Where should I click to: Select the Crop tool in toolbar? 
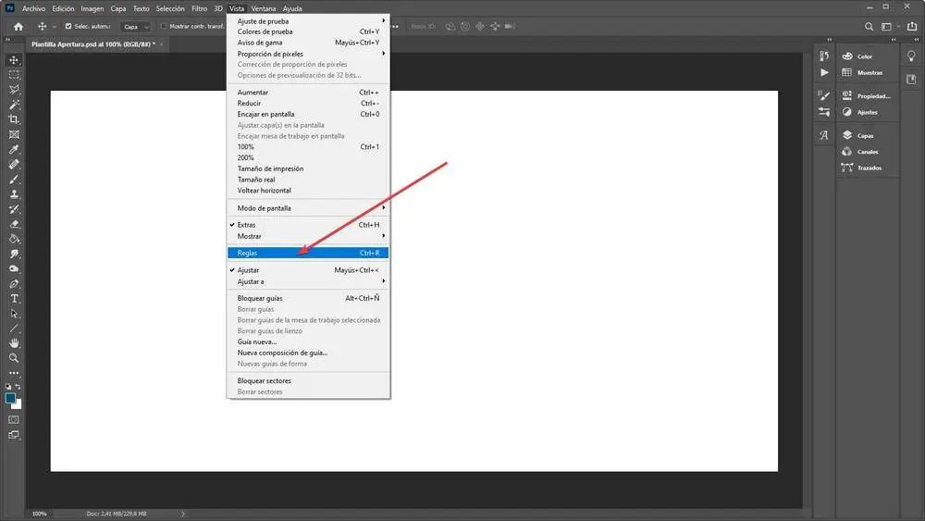[14, 119]
